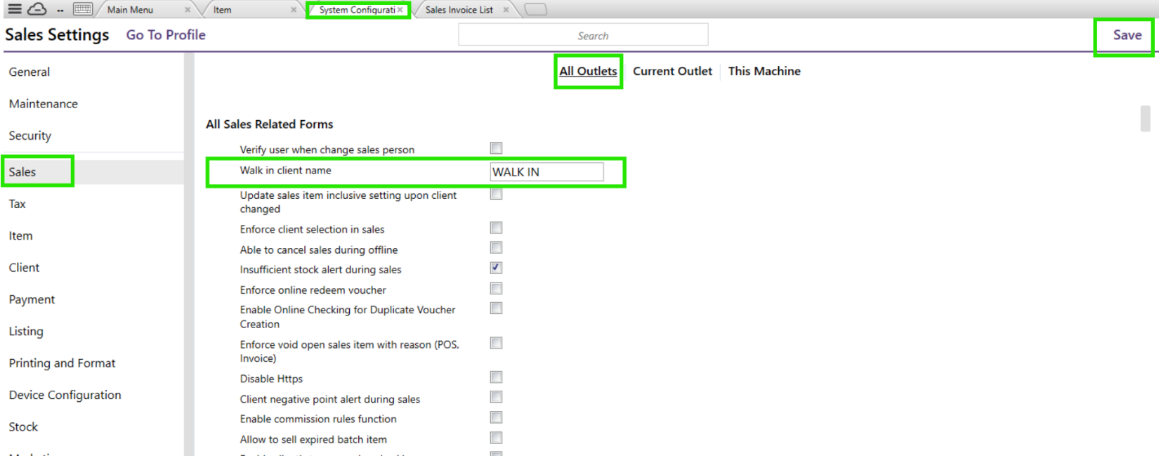Click the new blank tab button
Screen dimensions: 1159x456
(x=535, y=10)
